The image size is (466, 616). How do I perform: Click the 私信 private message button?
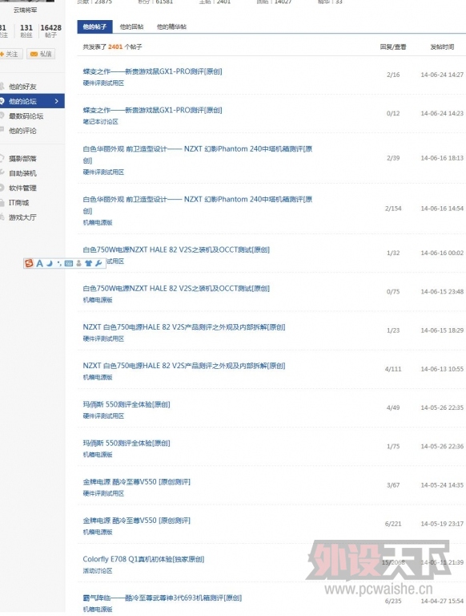point(41,54)
